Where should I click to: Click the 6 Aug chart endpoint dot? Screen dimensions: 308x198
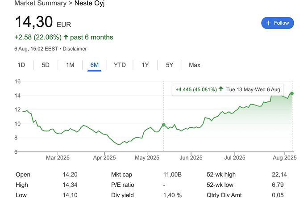292,93
